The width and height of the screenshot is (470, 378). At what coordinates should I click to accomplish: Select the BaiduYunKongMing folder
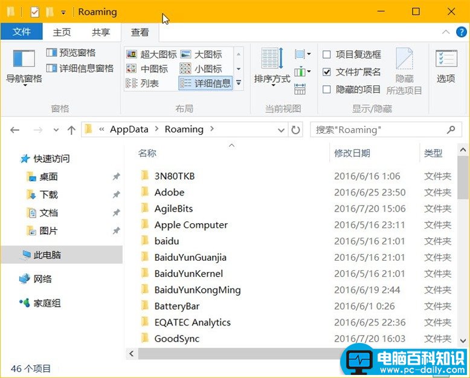[197, 290]
